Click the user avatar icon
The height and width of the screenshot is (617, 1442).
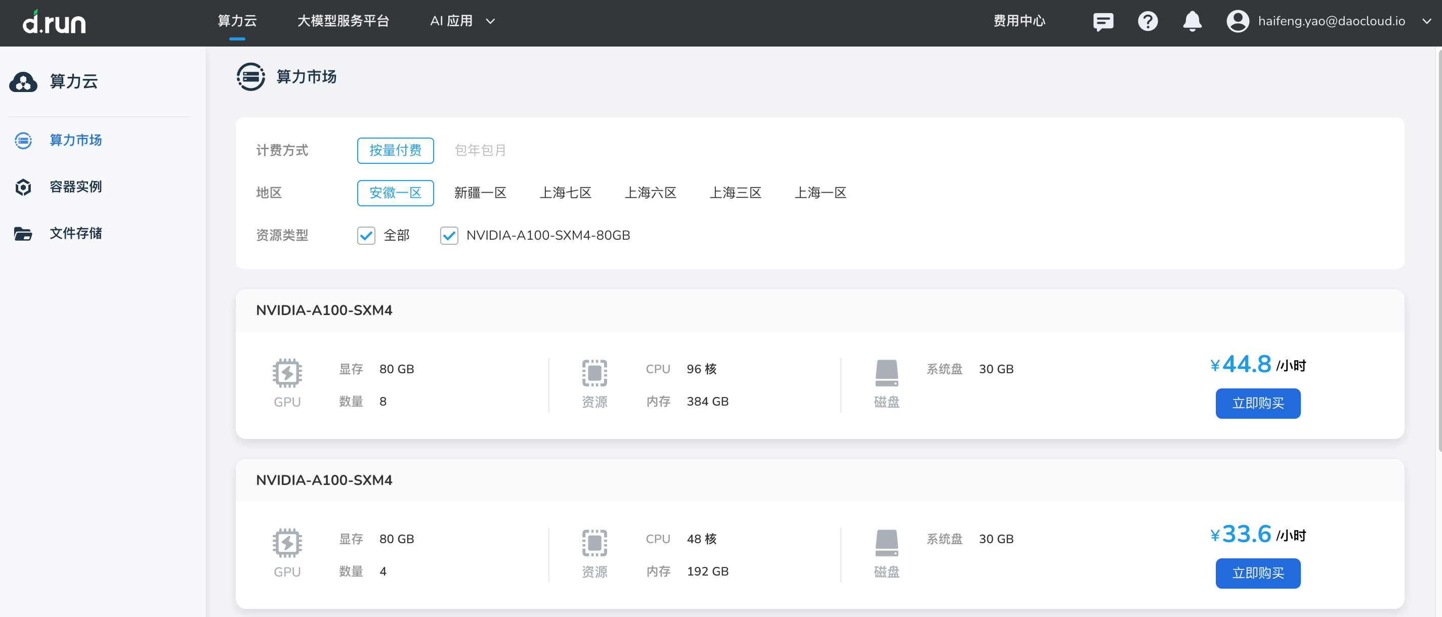[1237, 22]
